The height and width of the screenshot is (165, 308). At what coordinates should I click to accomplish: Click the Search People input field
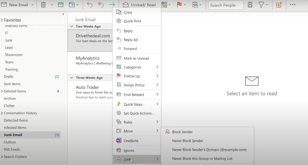click(x=226, y=5)
